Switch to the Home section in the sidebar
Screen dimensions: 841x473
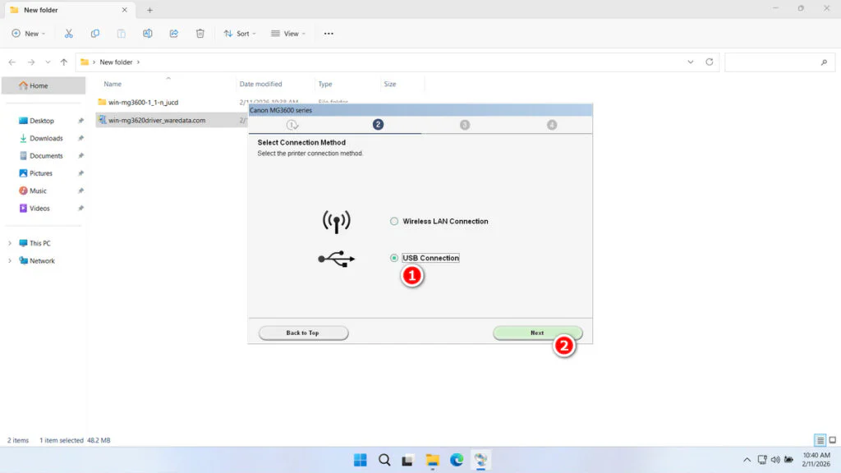click(x=39, y=85)
